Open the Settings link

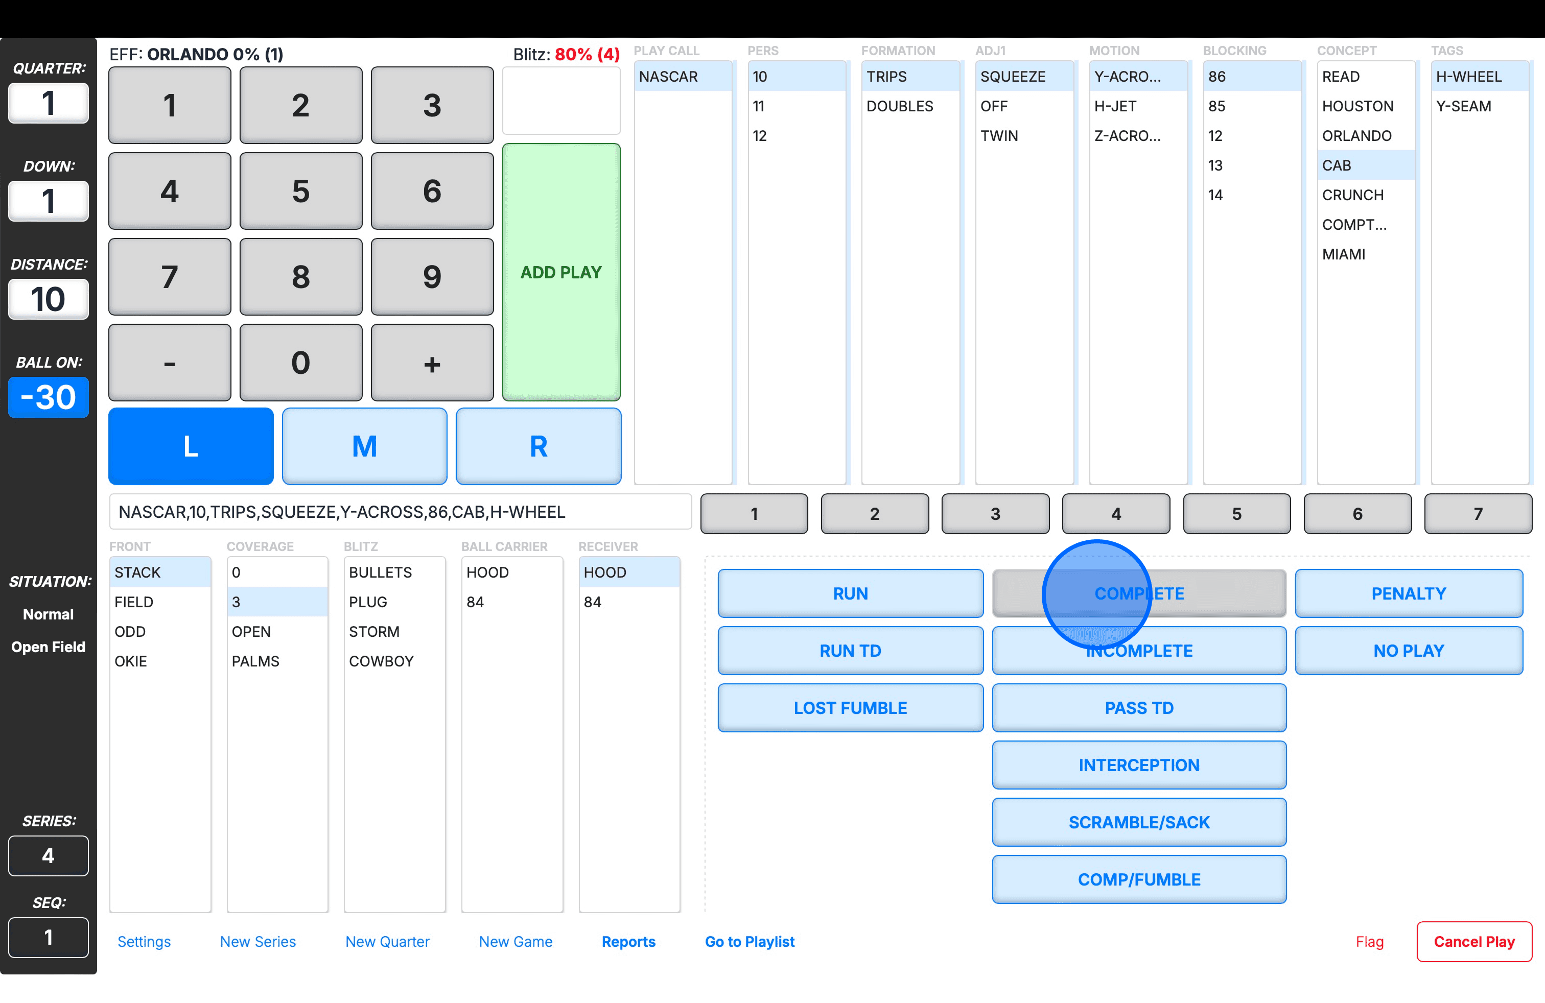pyautogui.click(x=144, y=941)
